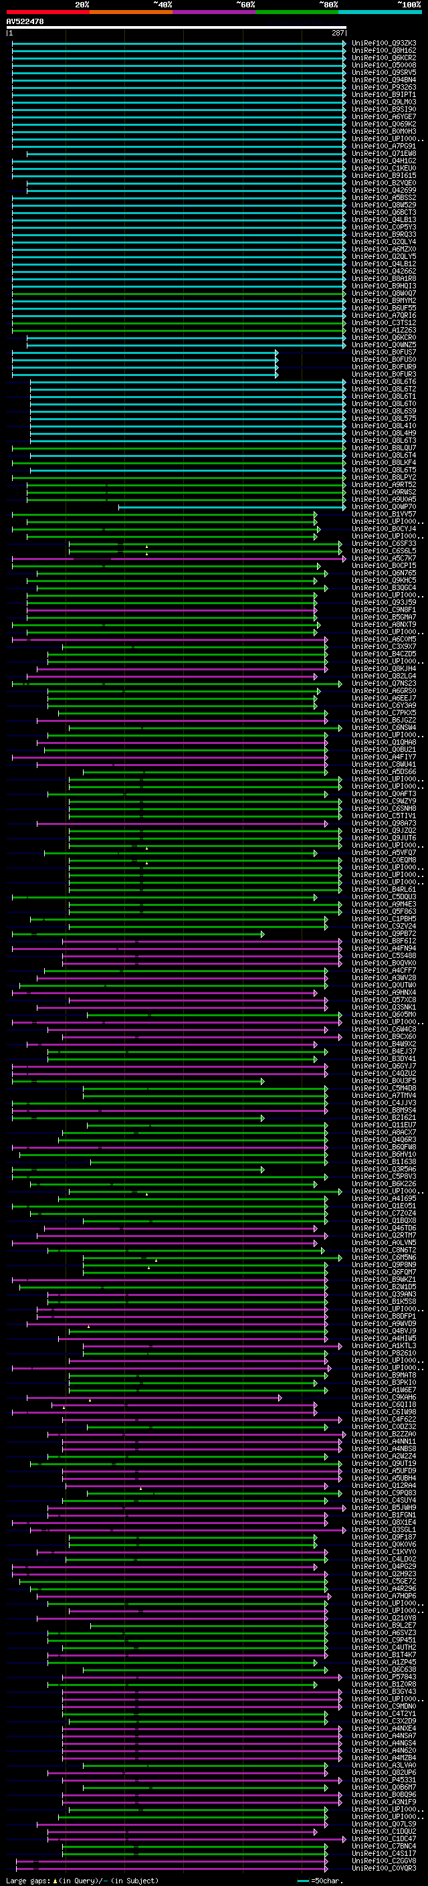The image size is (428, 1886).
Task: Click the purple ~60% identity legend segment
Action: coord(213,12)
